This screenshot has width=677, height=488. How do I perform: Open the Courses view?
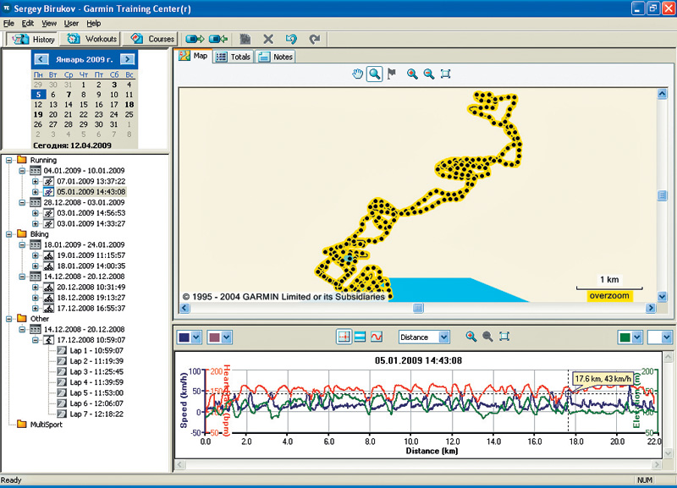point(151,39)
